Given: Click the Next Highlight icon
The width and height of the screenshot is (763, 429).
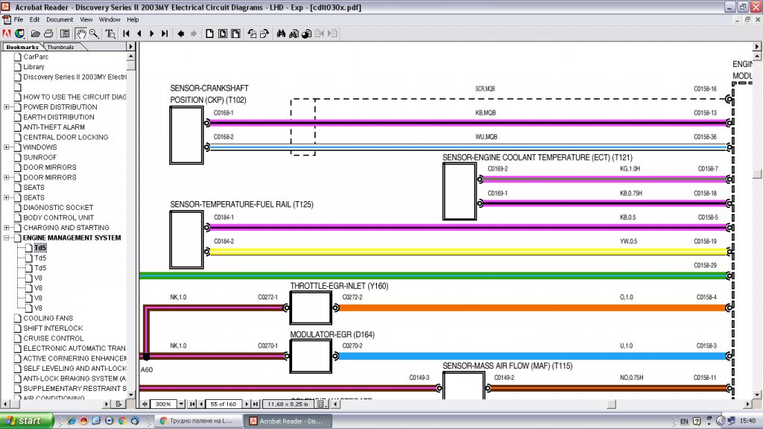Looking at the screenshot, I should [x=333, y=34].
